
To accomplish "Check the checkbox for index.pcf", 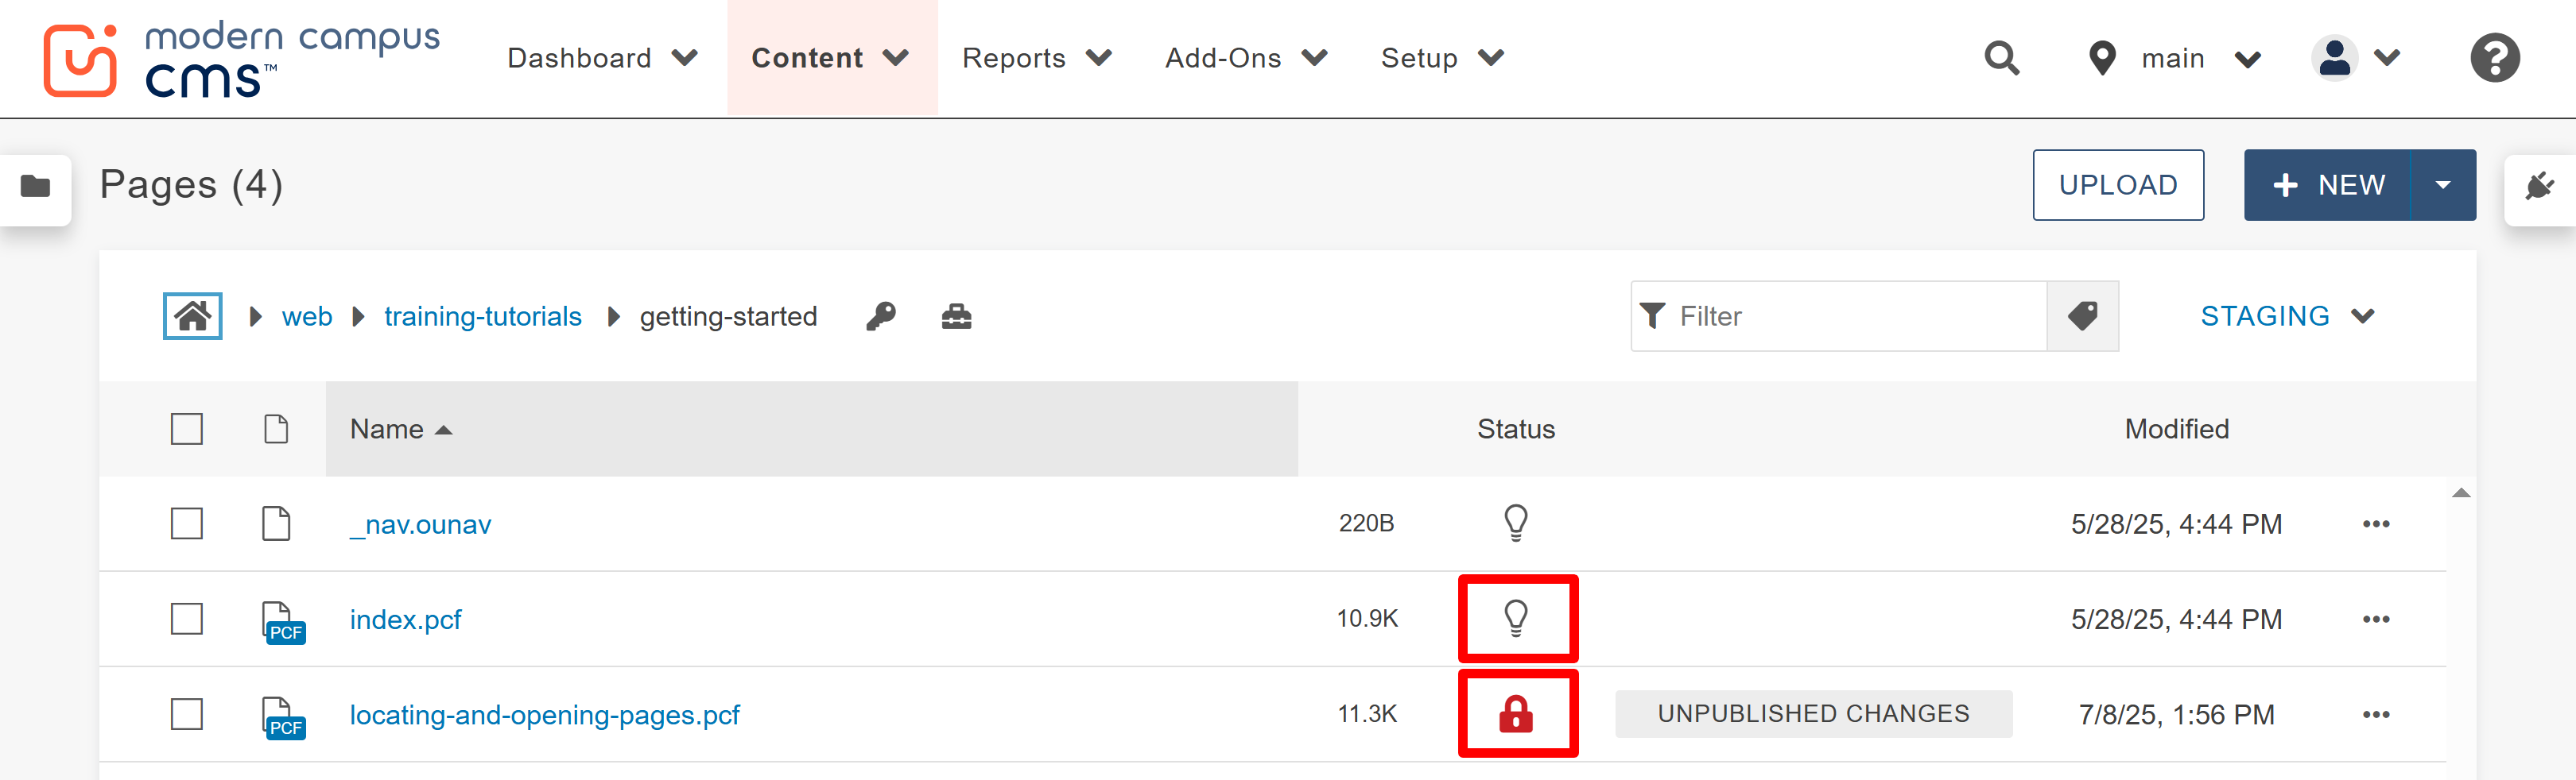I will pos(187,618).
